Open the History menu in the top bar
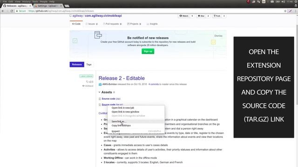Viewport: 298px width, 167px height. pyautogui.click(x=26, y=1)
